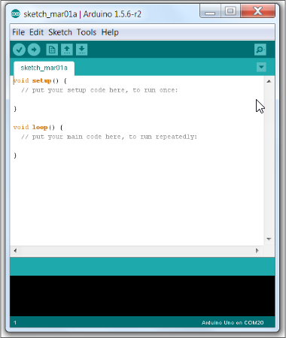Maximize the Arduino window
This screenshot has width=286, height=338.
tap(230, 11)
